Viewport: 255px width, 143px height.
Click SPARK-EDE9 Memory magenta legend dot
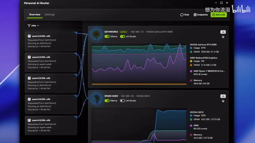click(x=191, y=135)
